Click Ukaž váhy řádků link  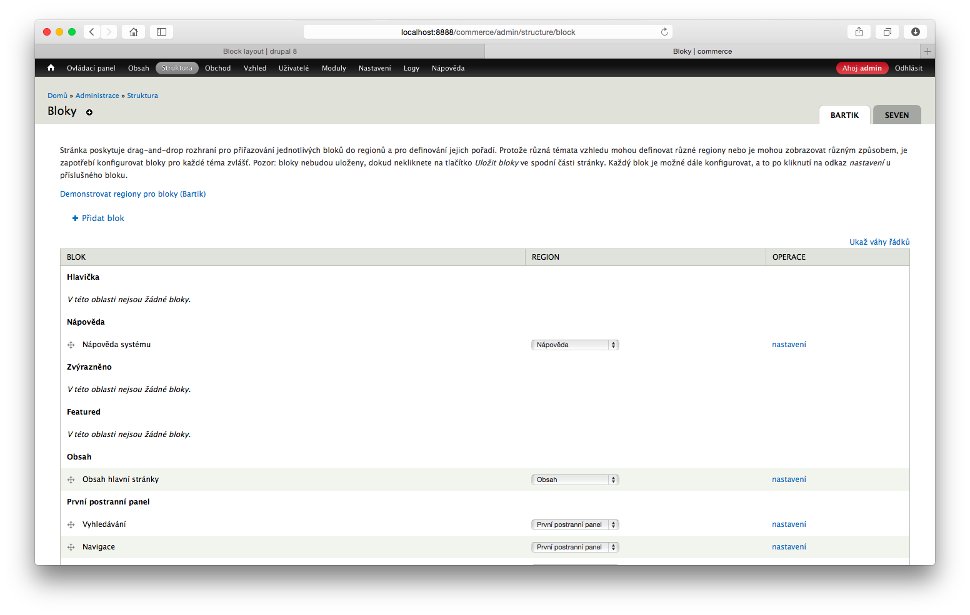[879, 242]
